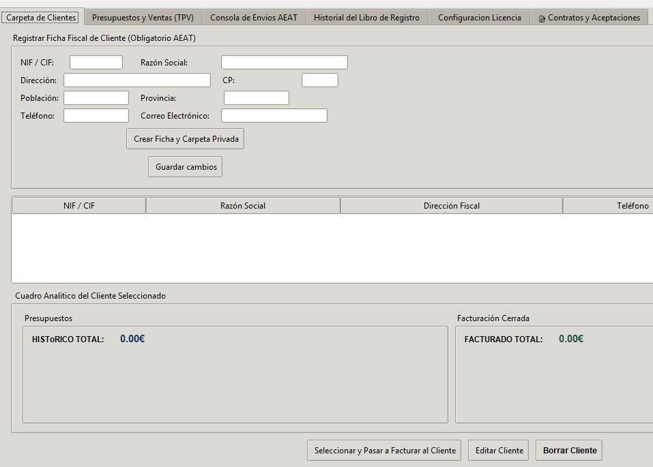This screenshot has width=653, height=467.
Task: Click Seleccionar y Pasar a Facturar al Cliente
Action: [x=384, y=451]
